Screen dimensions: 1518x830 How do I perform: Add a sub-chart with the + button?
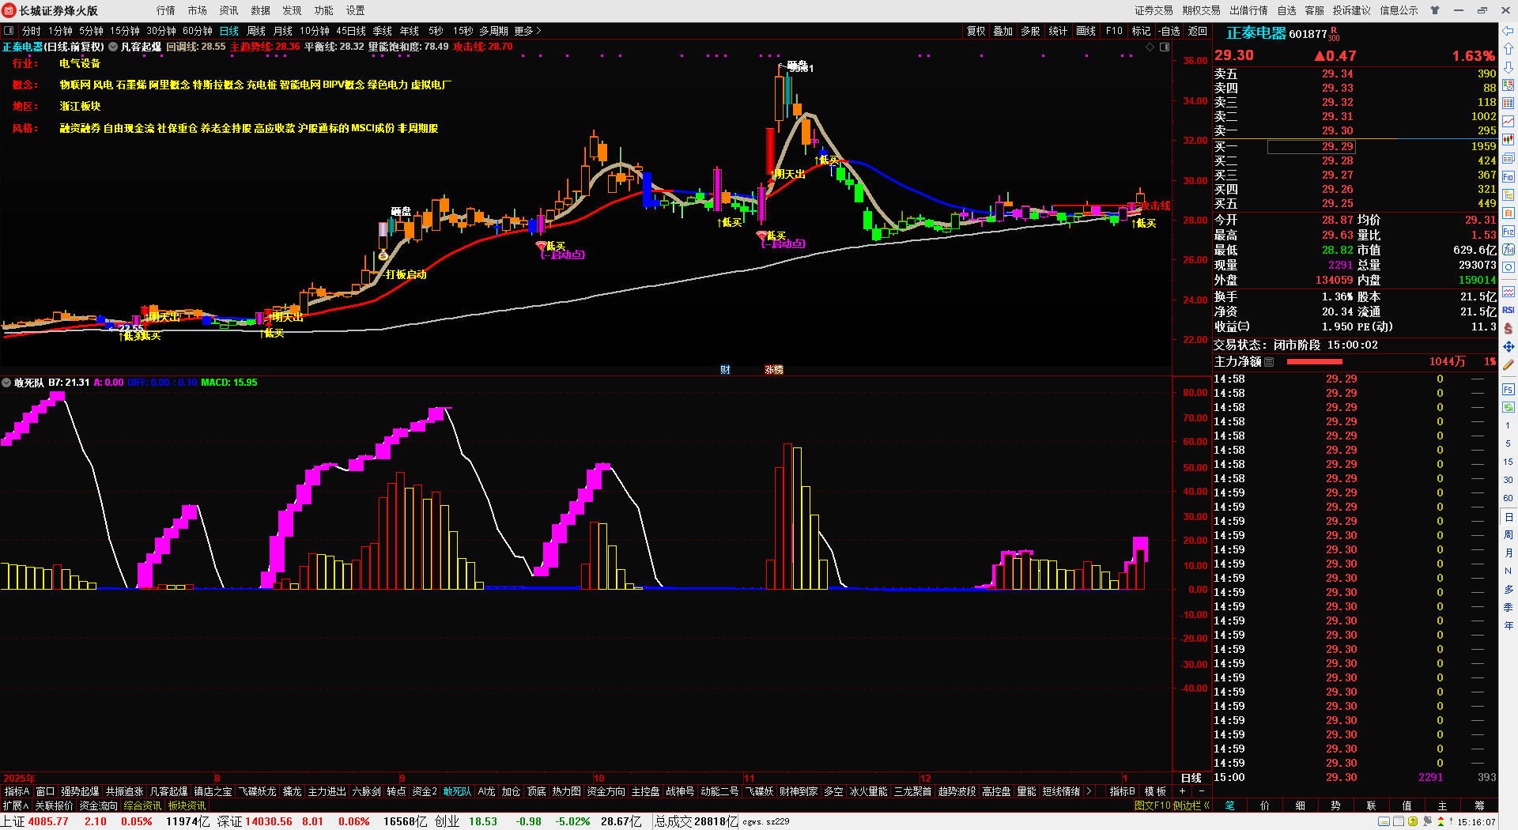1183,791
